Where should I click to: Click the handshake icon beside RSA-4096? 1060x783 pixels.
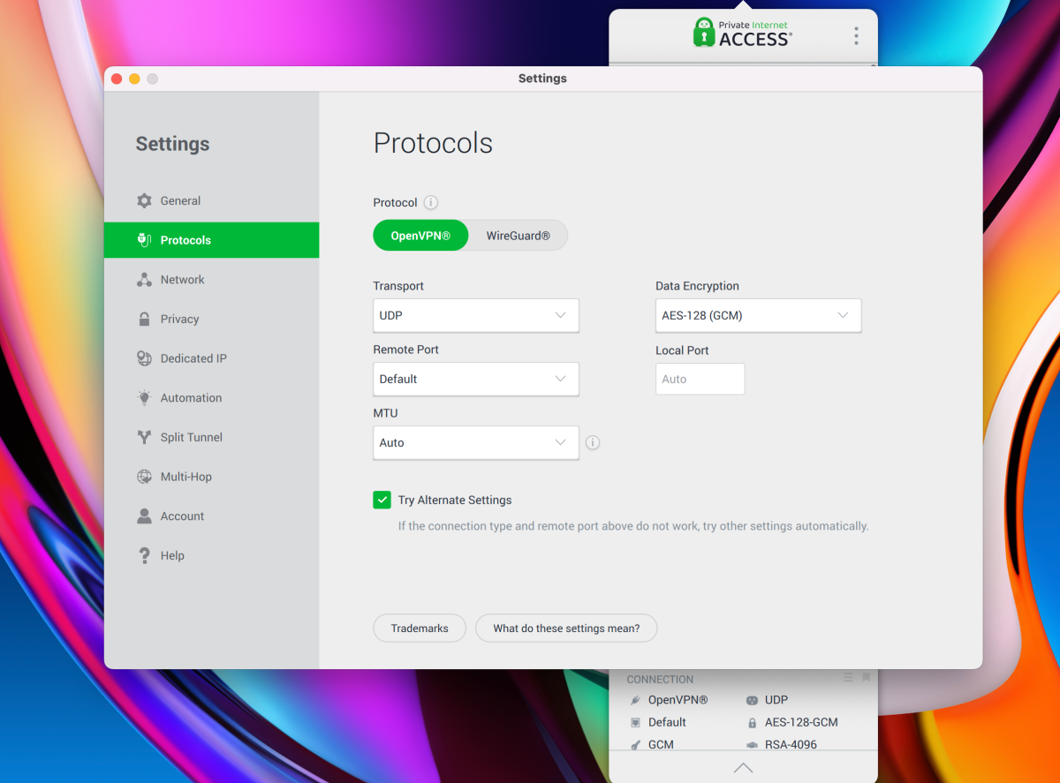(x=752, y=745)
